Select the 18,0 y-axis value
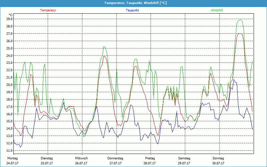 [x=9, y=99]
